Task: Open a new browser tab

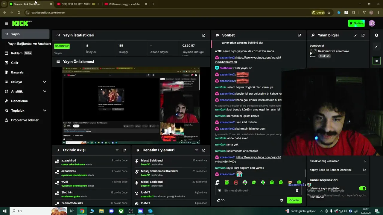Action: coord(153,4)
